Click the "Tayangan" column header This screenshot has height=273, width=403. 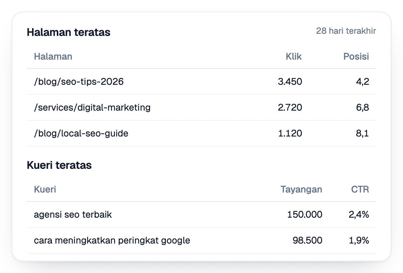click(301, 189)
